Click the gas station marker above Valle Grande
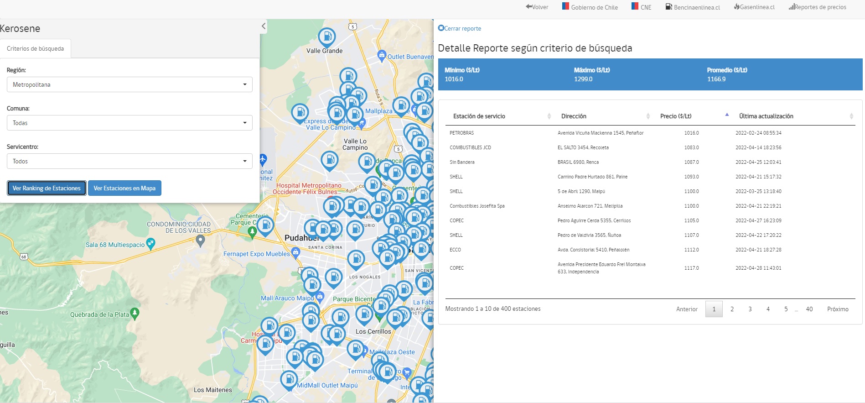The height and width of the screenshot is (403, 865). coord(326,37)
